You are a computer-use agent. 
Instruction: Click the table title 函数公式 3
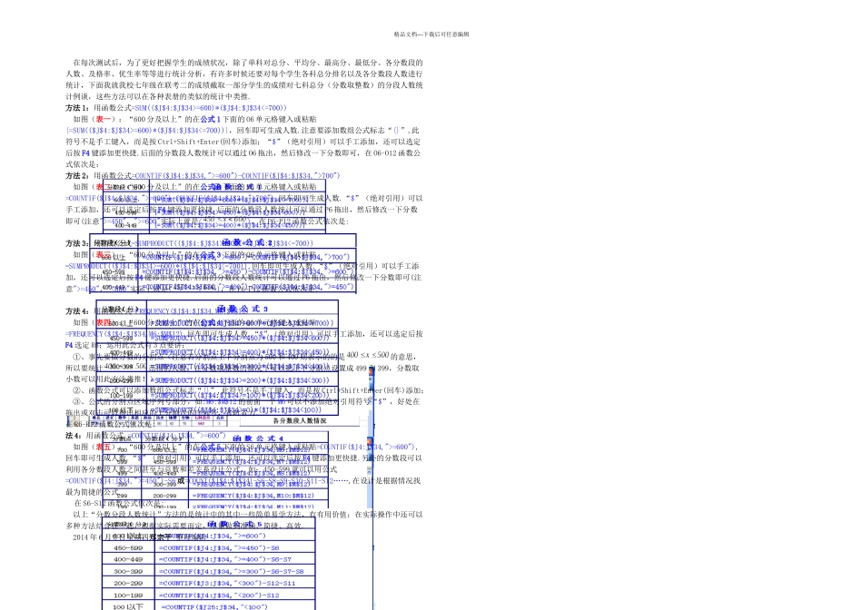tap(243, 309)
